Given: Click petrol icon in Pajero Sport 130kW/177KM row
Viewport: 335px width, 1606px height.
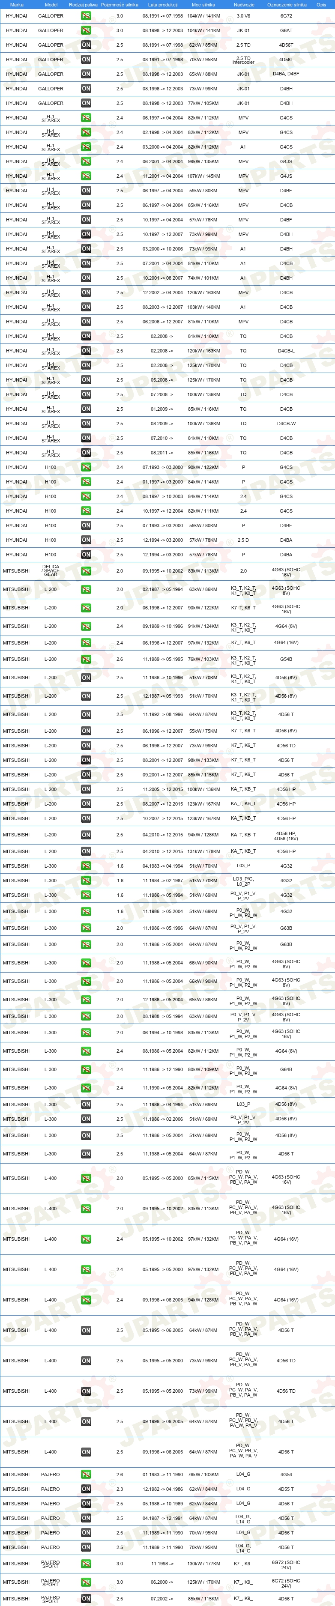Looking at the screenshot, I should tap(86, 1564).
